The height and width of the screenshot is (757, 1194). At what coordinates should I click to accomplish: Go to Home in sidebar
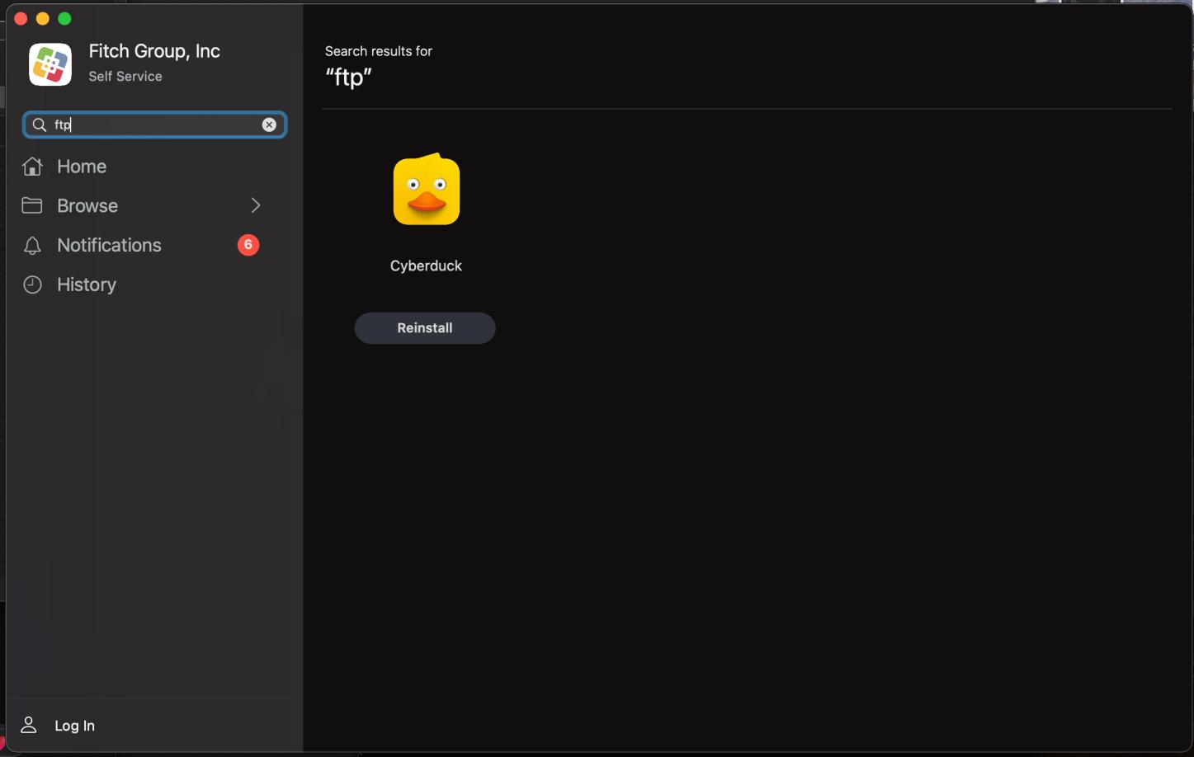click(x=81, y=167)
